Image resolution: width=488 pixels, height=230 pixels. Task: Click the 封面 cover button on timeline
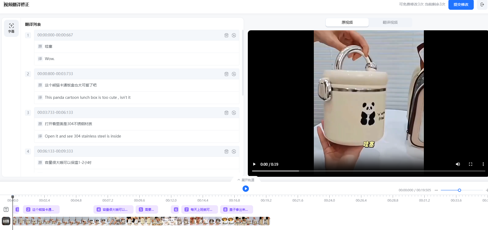click(6, 221)
